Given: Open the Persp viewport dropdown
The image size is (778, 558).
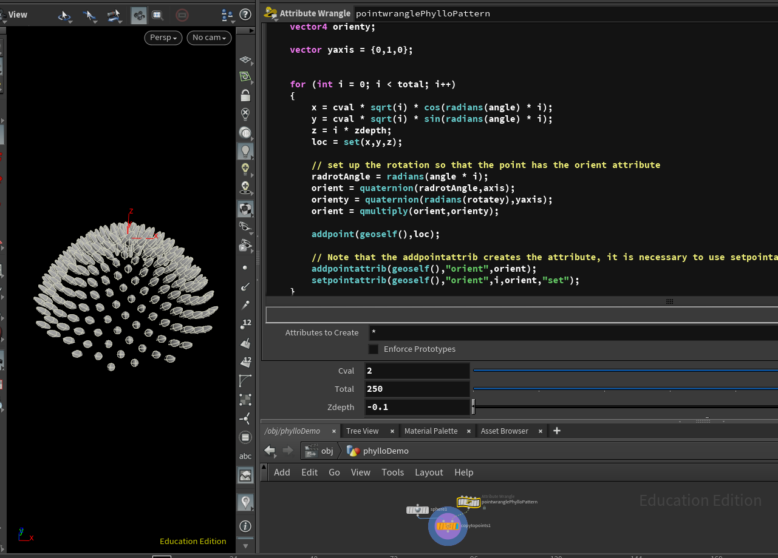Looking at the screenshot, I should coord(163,38).
